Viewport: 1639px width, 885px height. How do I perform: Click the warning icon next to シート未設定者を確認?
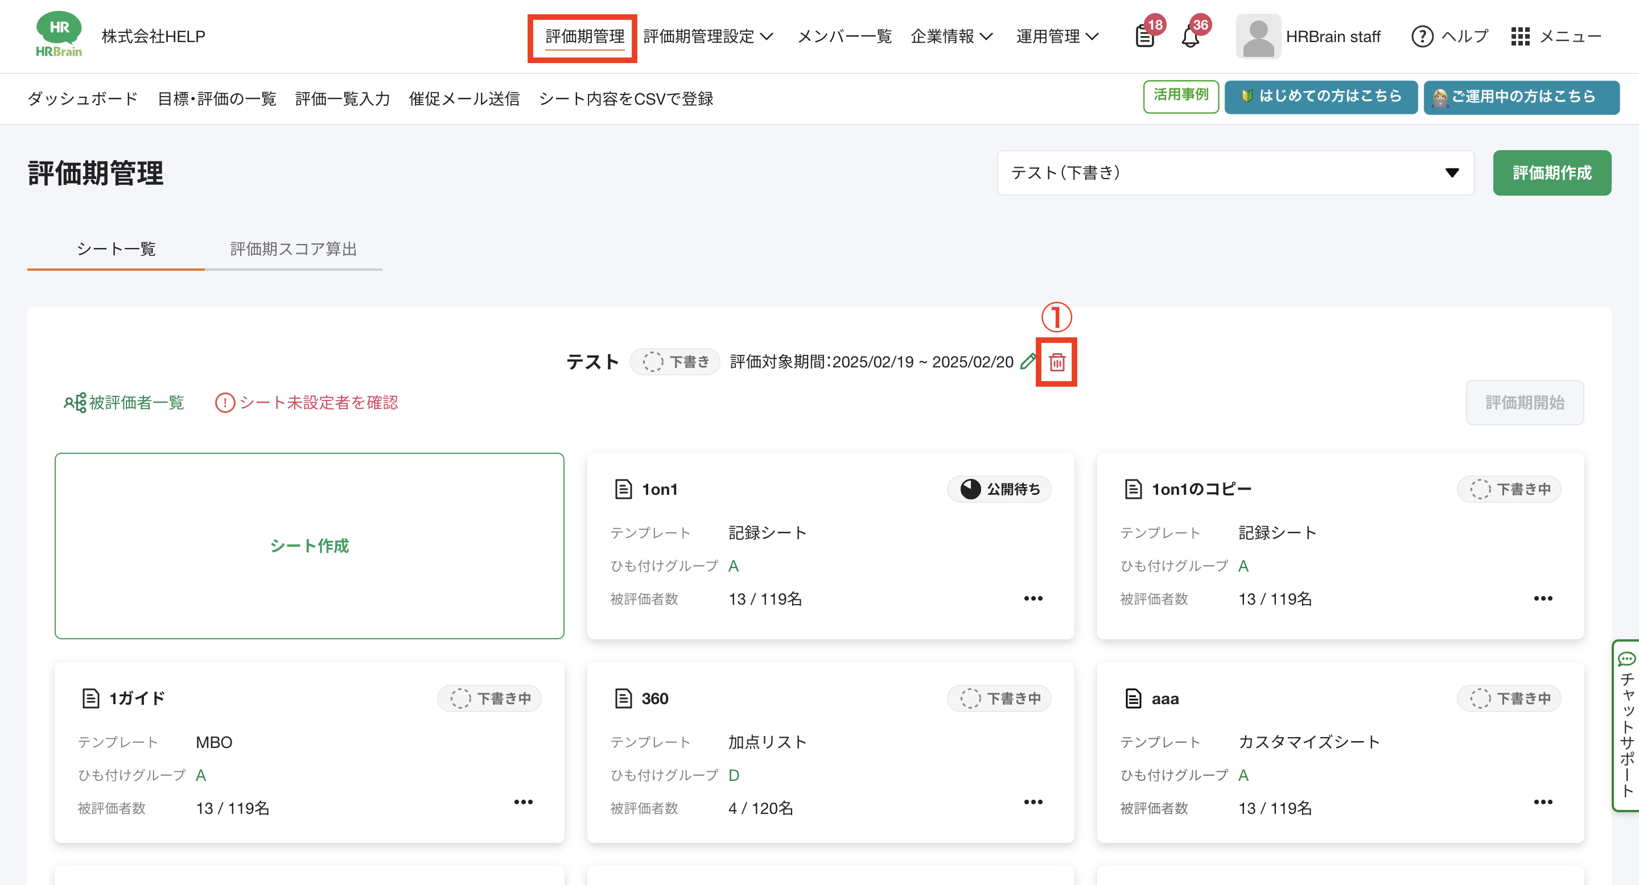point(225,403)
